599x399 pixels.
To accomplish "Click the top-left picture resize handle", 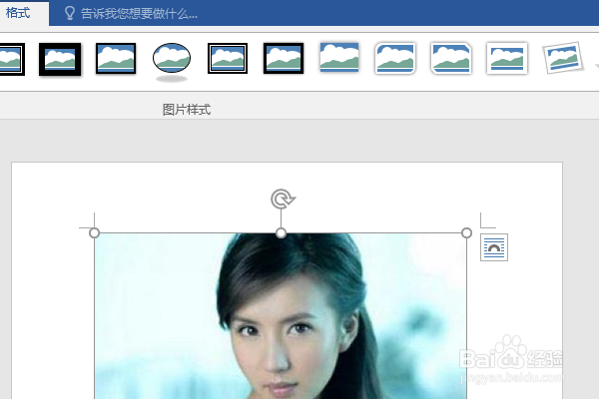I will pos(95,232).
